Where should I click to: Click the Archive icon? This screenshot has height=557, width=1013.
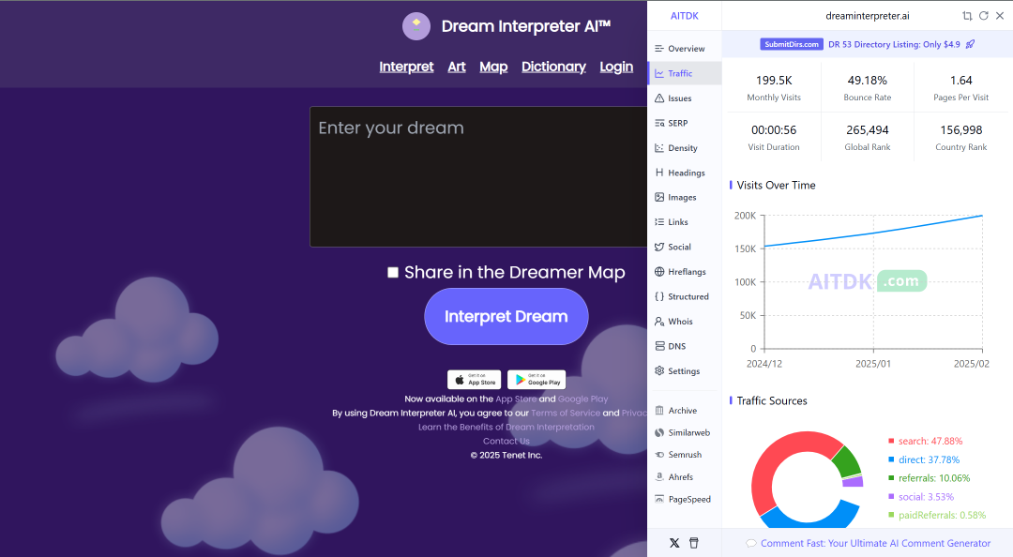[x=659, y=411]
